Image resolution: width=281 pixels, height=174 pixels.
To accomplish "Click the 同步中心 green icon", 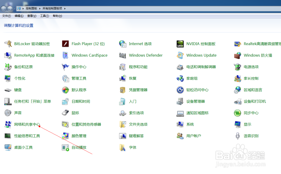I will (237, 113).
